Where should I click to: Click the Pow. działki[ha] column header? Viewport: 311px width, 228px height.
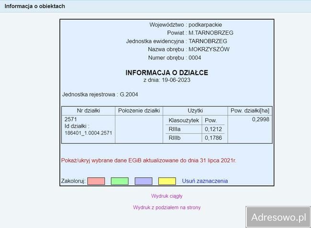(250, 111)
